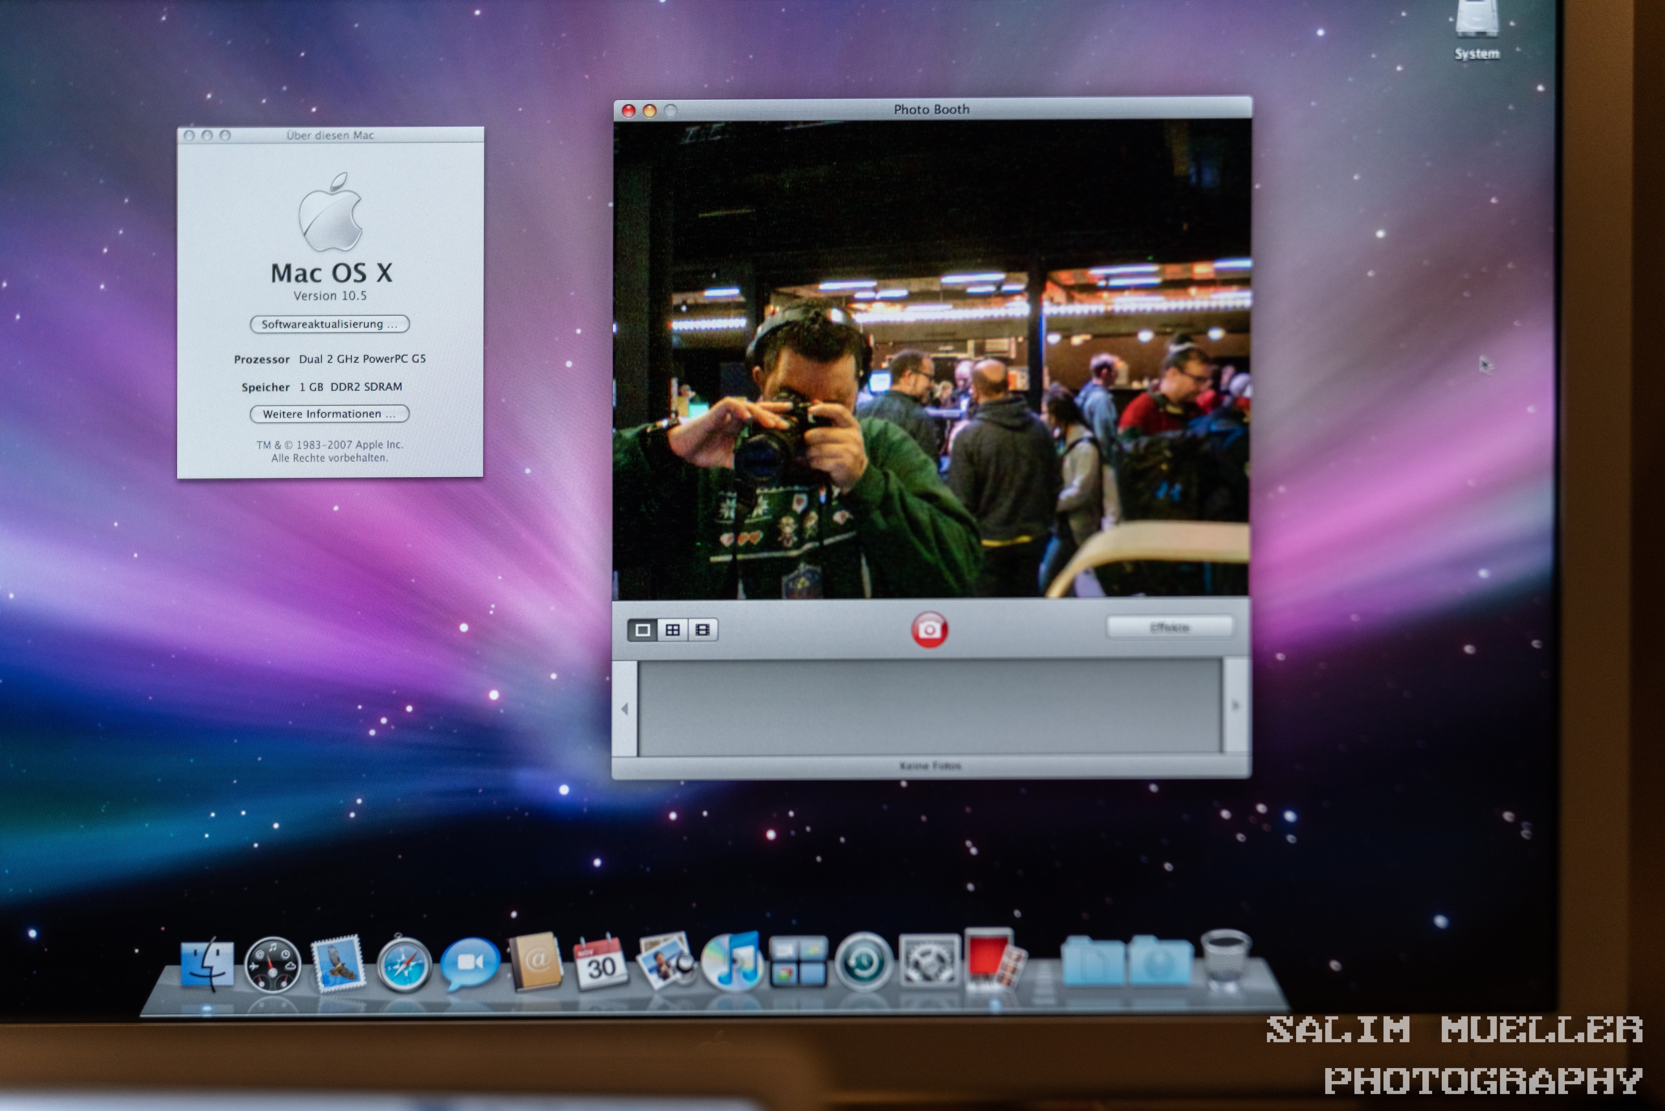The width and height of the screenshot is (1665, 1111).
Task: Select single photo mode in Photo Booth
Action: point(642,630)
